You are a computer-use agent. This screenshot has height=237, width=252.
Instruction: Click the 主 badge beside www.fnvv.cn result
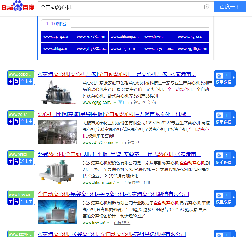[x=10, y=201]
